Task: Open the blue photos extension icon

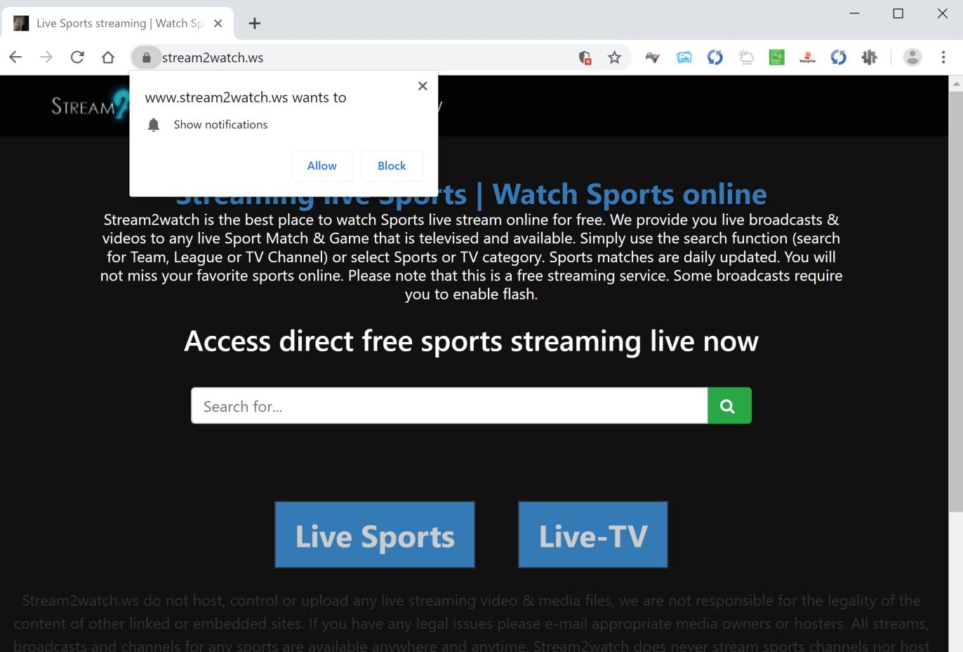Action: [x=684, y=57]
